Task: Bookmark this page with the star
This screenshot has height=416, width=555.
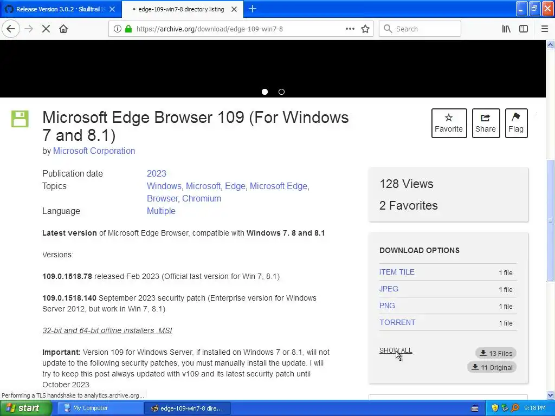Action: [365, 29]
